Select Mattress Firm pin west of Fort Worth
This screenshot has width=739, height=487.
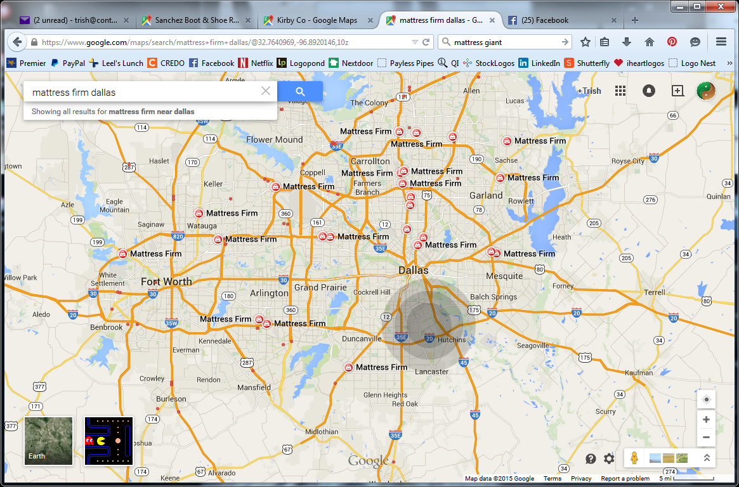coord(122,254)
